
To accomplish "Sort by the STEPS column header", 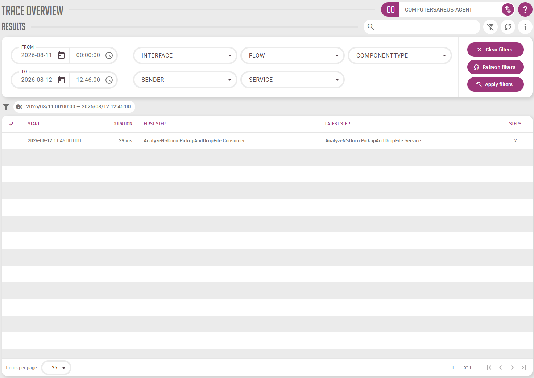I will tap(515, 124).
